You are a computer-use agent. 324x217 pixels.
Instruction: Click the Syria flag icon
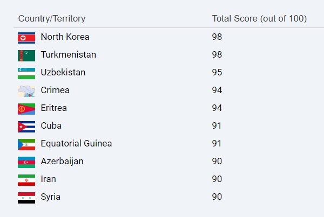point(26,198)
